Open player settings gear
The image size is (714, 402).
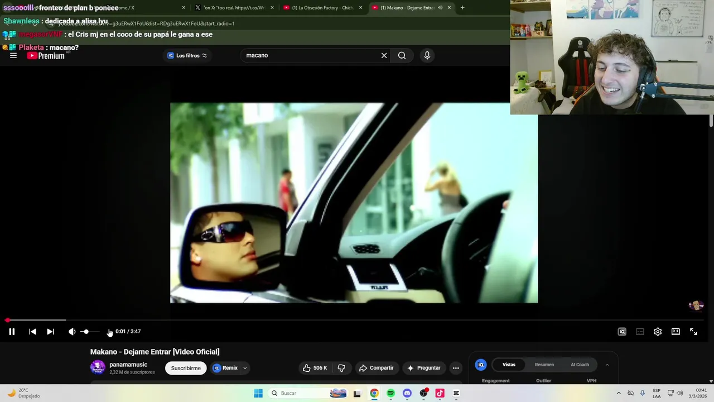click(x=658, y=332)
